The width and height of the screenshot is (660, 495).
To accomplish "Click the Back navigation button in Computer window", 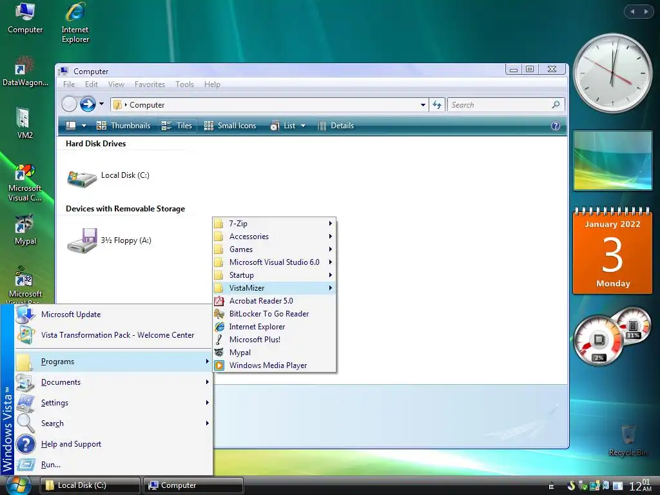I will click(x=69, y=104).
